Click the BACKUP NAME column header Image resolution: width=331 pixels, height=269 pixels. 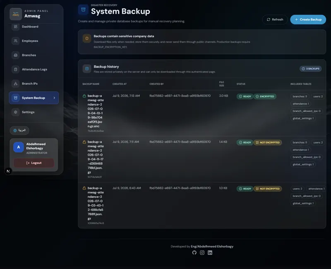pyautogui.click(x=91, y=84)
